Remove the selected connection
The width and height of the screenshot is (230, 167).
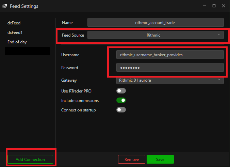pos(132,159)
